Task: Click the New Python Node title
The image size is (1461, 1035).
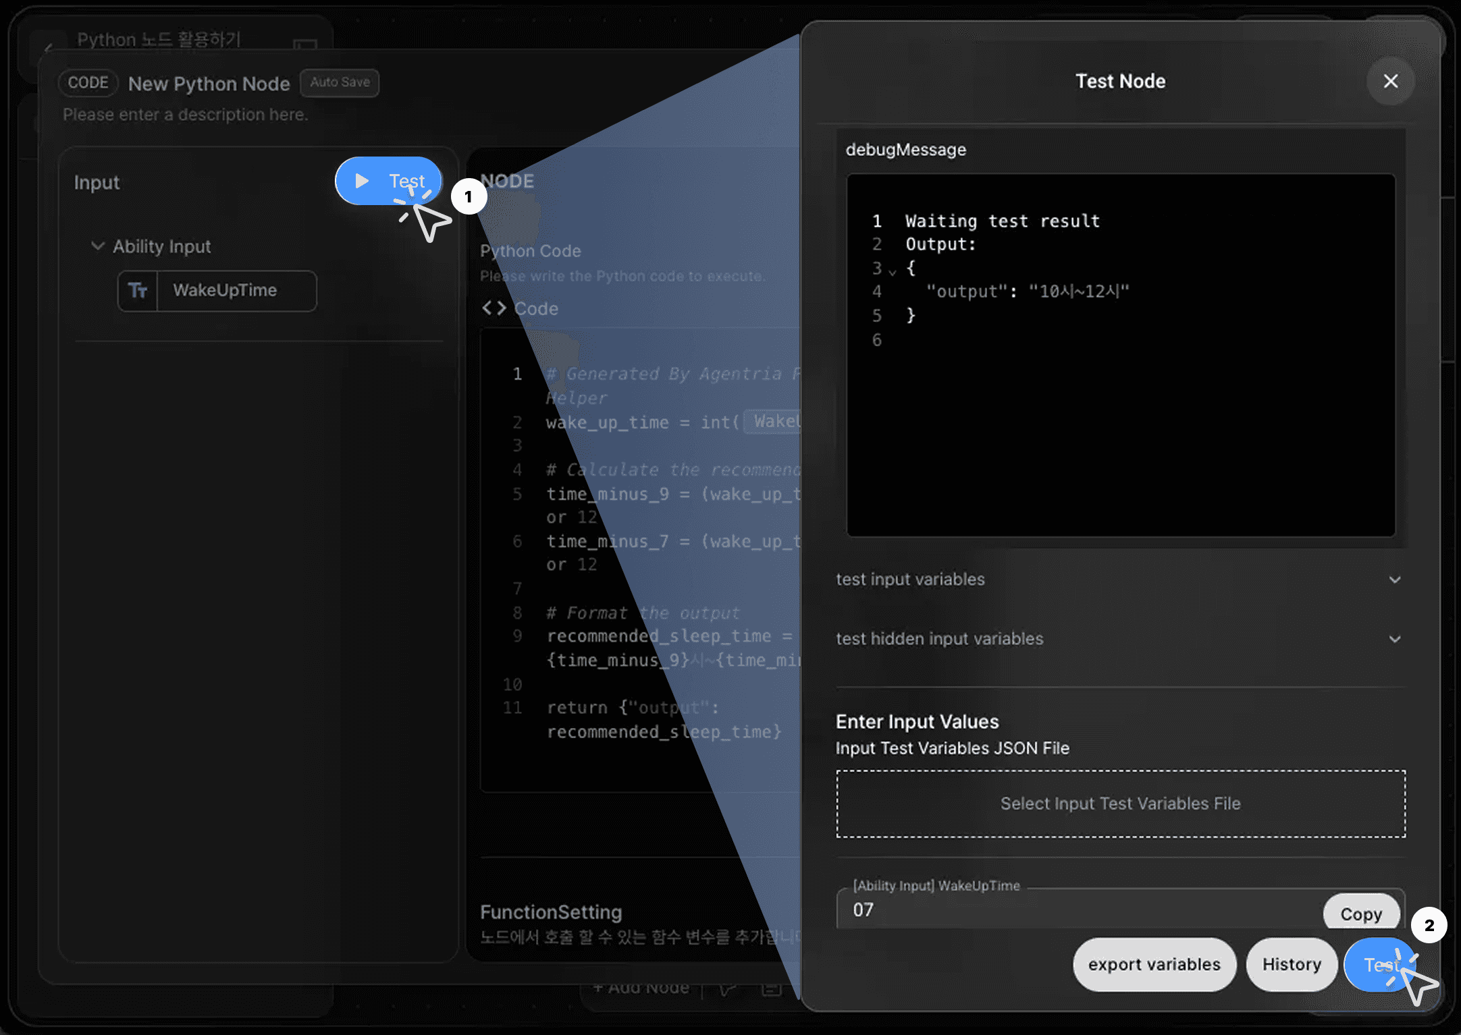Action: point(209,84)
